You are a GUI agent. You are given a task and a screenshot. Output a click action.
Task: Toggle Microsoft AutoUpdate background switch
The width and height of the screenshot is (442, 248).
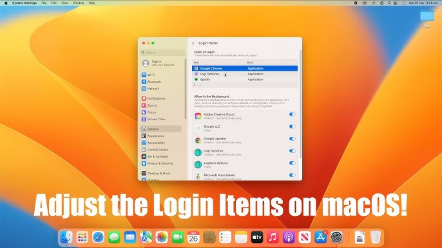click(293, 175)
